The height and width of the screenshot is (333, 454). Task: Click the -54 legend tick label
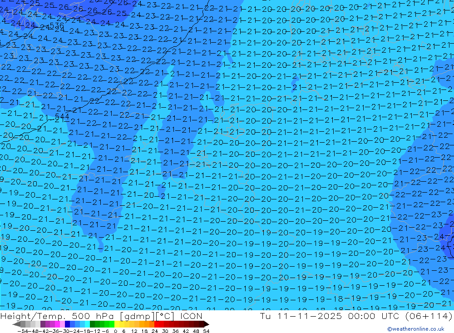coord(23,331)
